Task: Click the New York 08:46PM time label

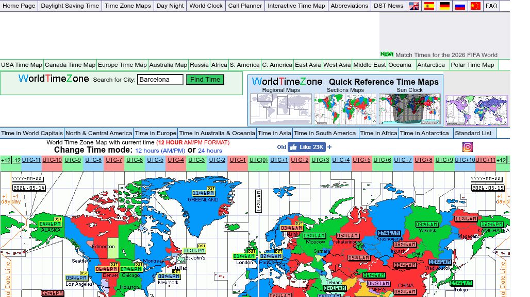Action: coord(169,276)
